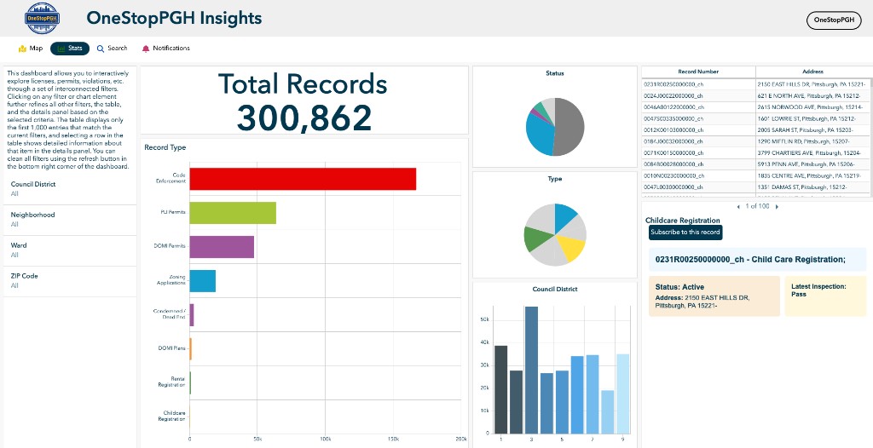
Task: Click address 1835 CENTRE AVE cell
Action: tap(814, 175)
